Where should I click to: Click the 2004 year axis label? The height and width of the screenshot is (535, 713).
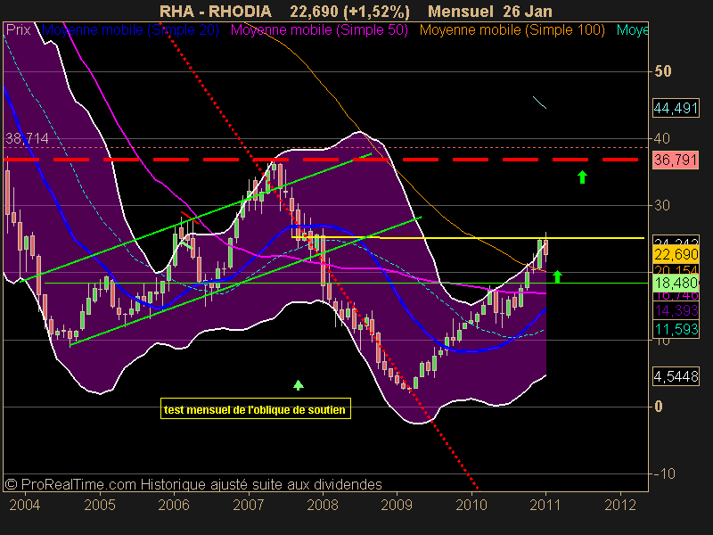pyautogui.click(x=25, y=505)
